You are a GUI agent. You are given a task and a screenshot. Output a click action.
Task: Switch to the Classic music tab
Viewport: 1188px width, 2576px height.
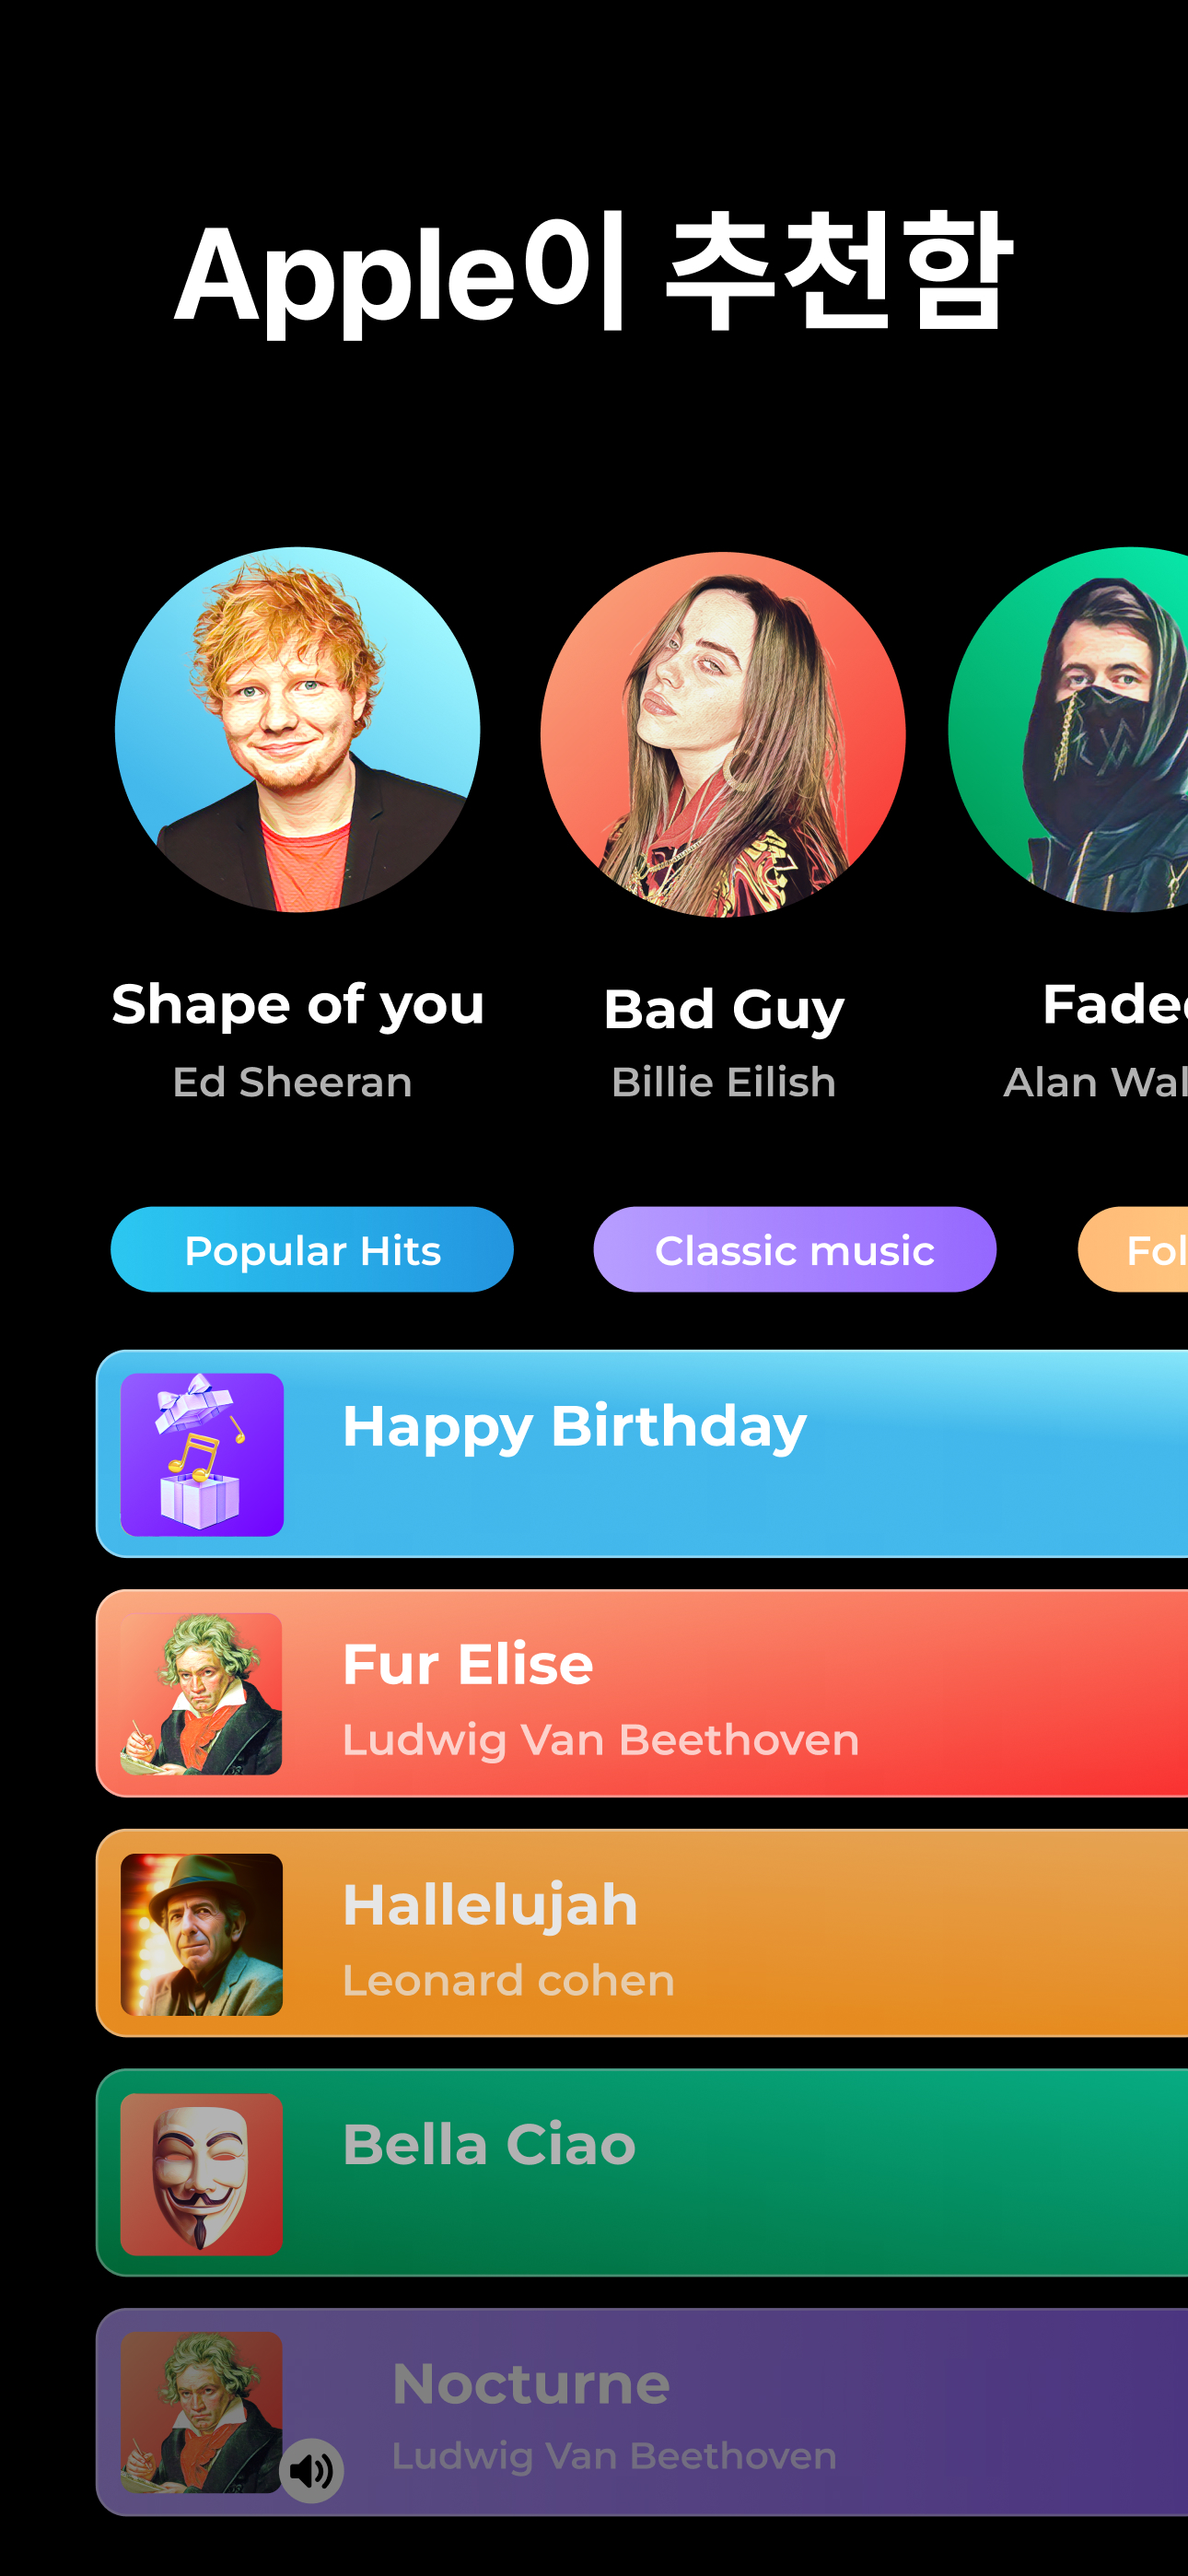(x=795, y=1249)
